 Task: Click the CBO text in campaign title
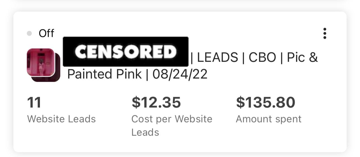point(262,58)
